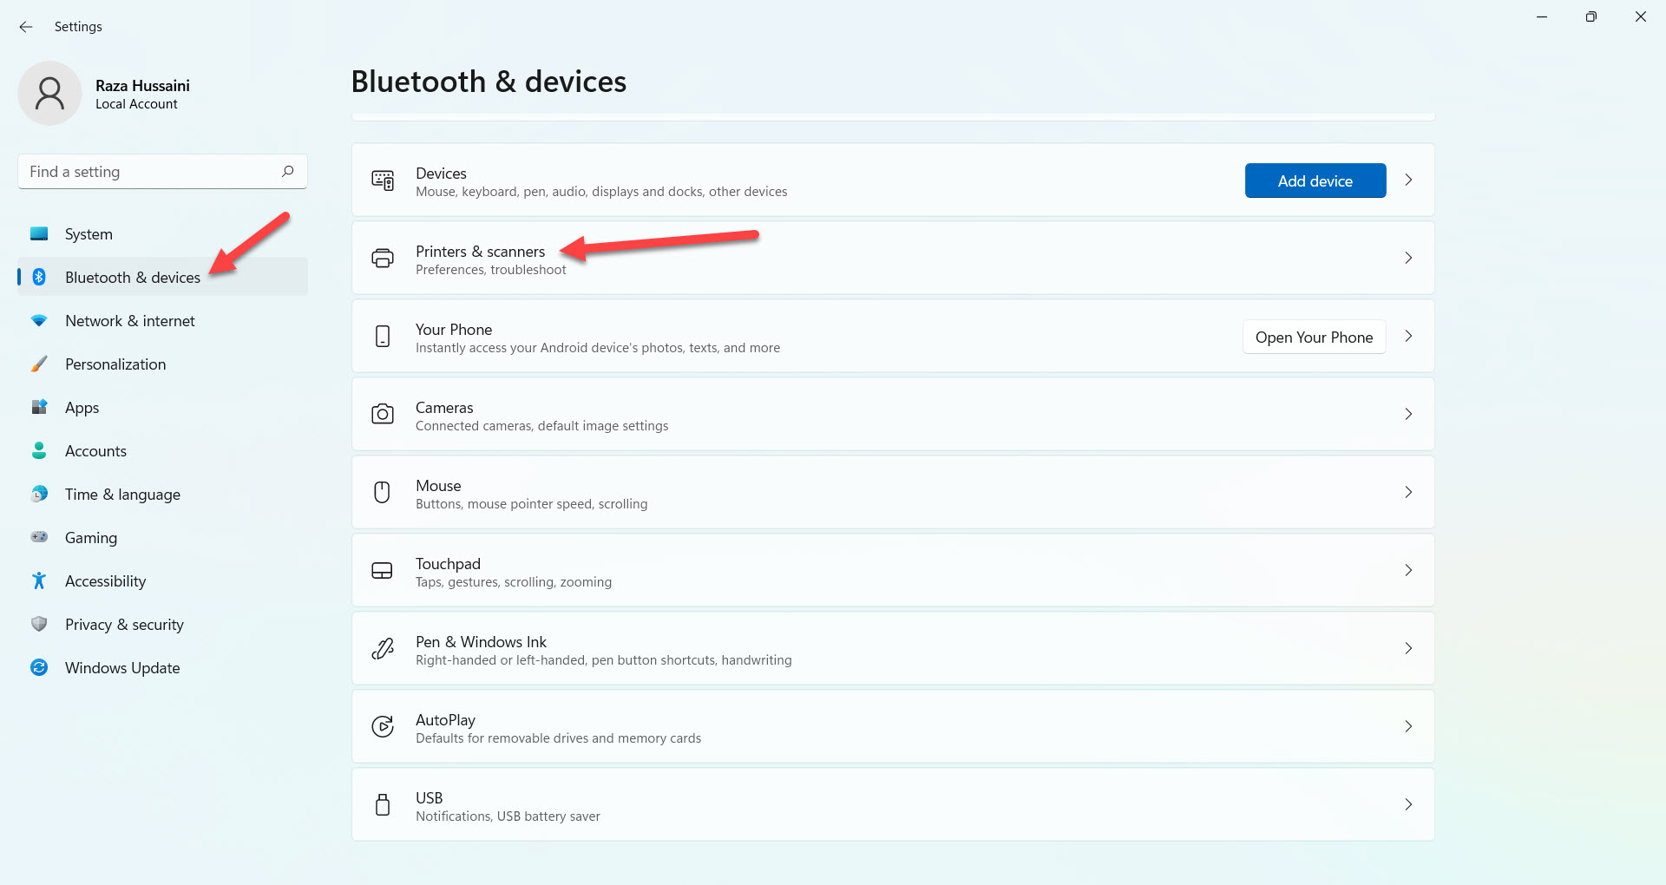Open Mouse settings via its chevron
Image resolution: width=1666 pixels, height=885 pixels.
1408,493
